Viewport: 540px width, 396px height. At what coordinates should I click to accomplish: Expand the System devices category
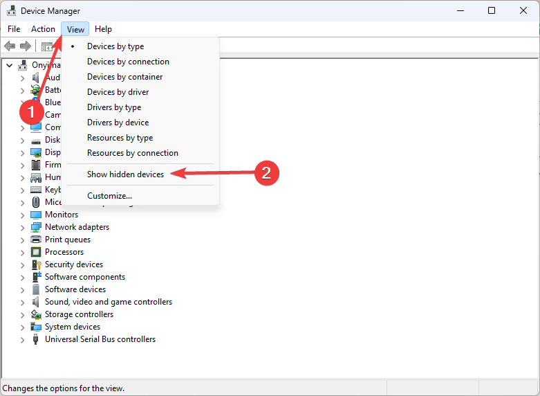point(22,327)
